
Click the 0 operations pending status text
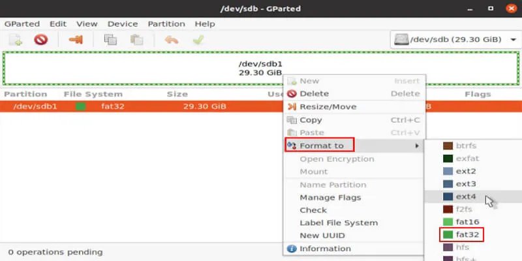55,252
